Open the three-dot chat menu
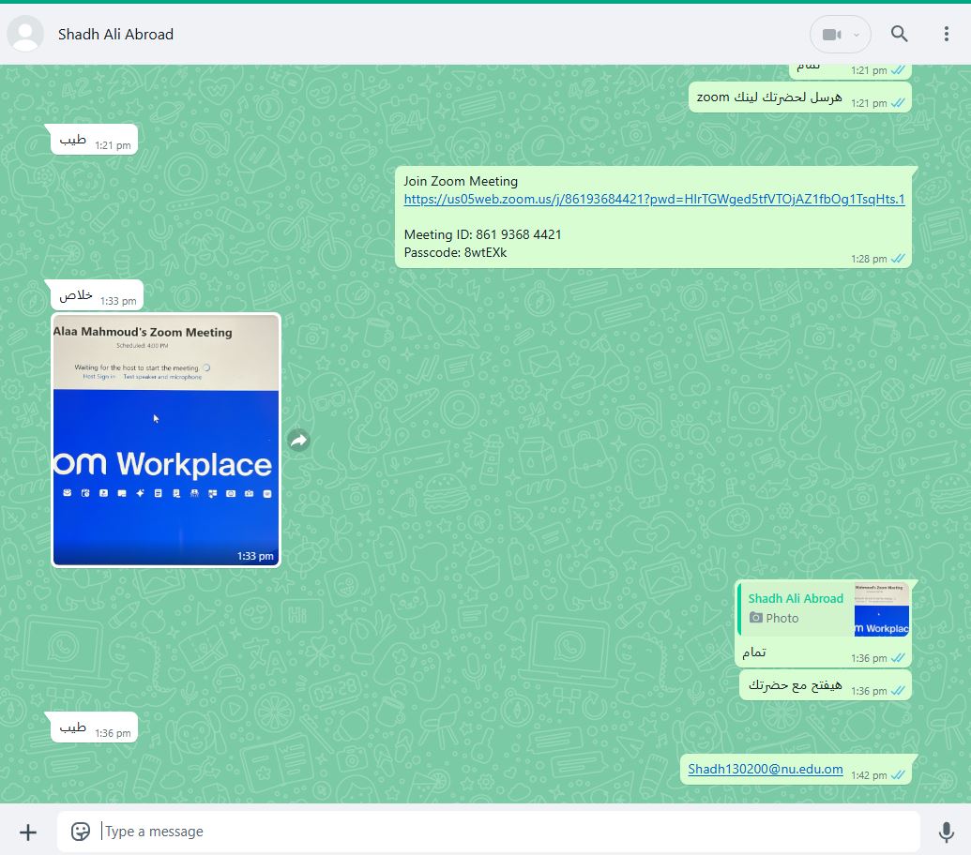971x855 pixels. pyautogui.click(x=947, y=34)
